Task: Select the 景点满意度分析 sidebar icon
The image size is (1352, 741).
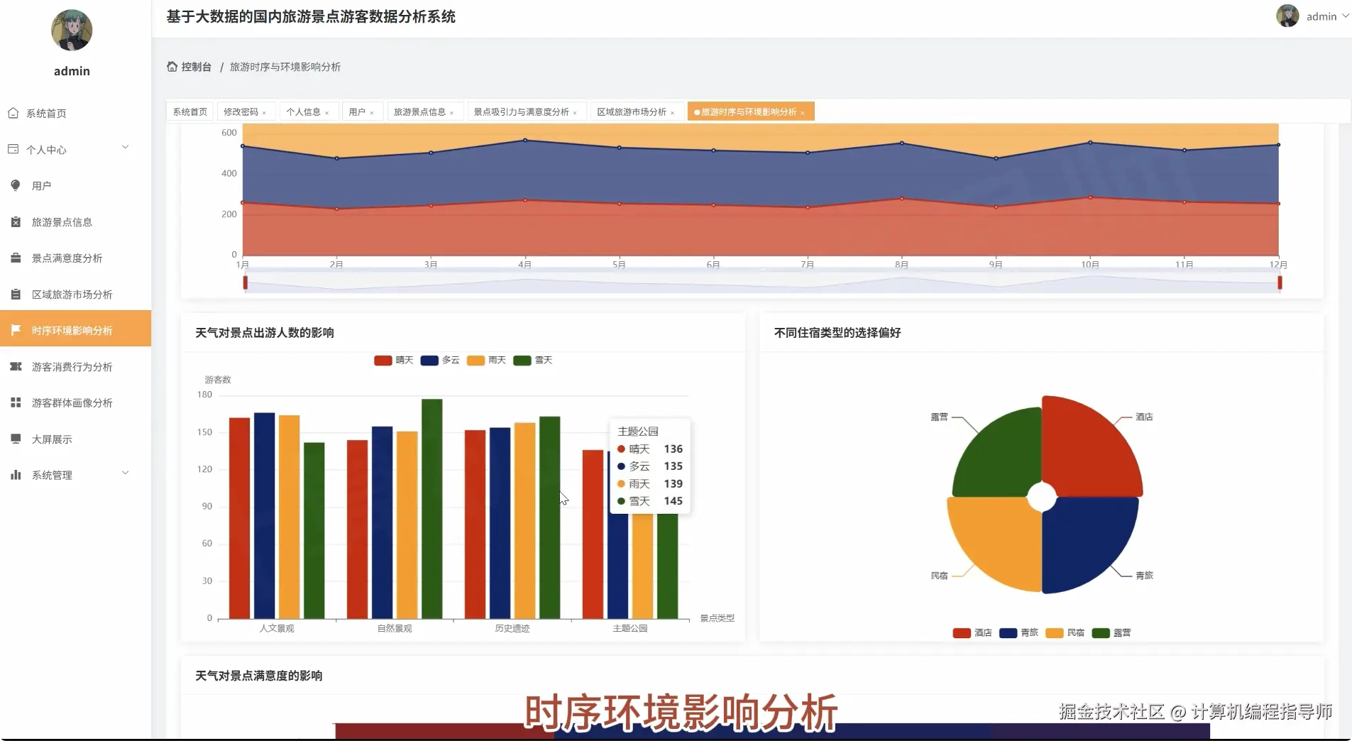Action: (x=14, y=258)
